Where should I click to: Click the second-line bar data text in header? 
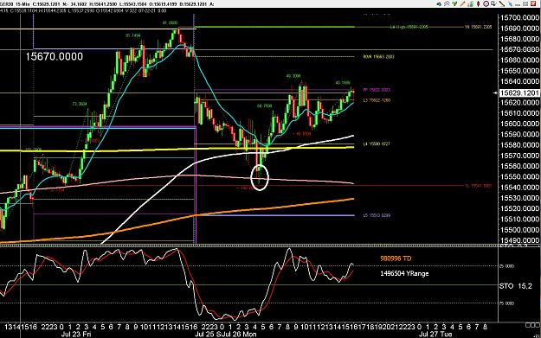pyautogui.click(x=83, y=10)
